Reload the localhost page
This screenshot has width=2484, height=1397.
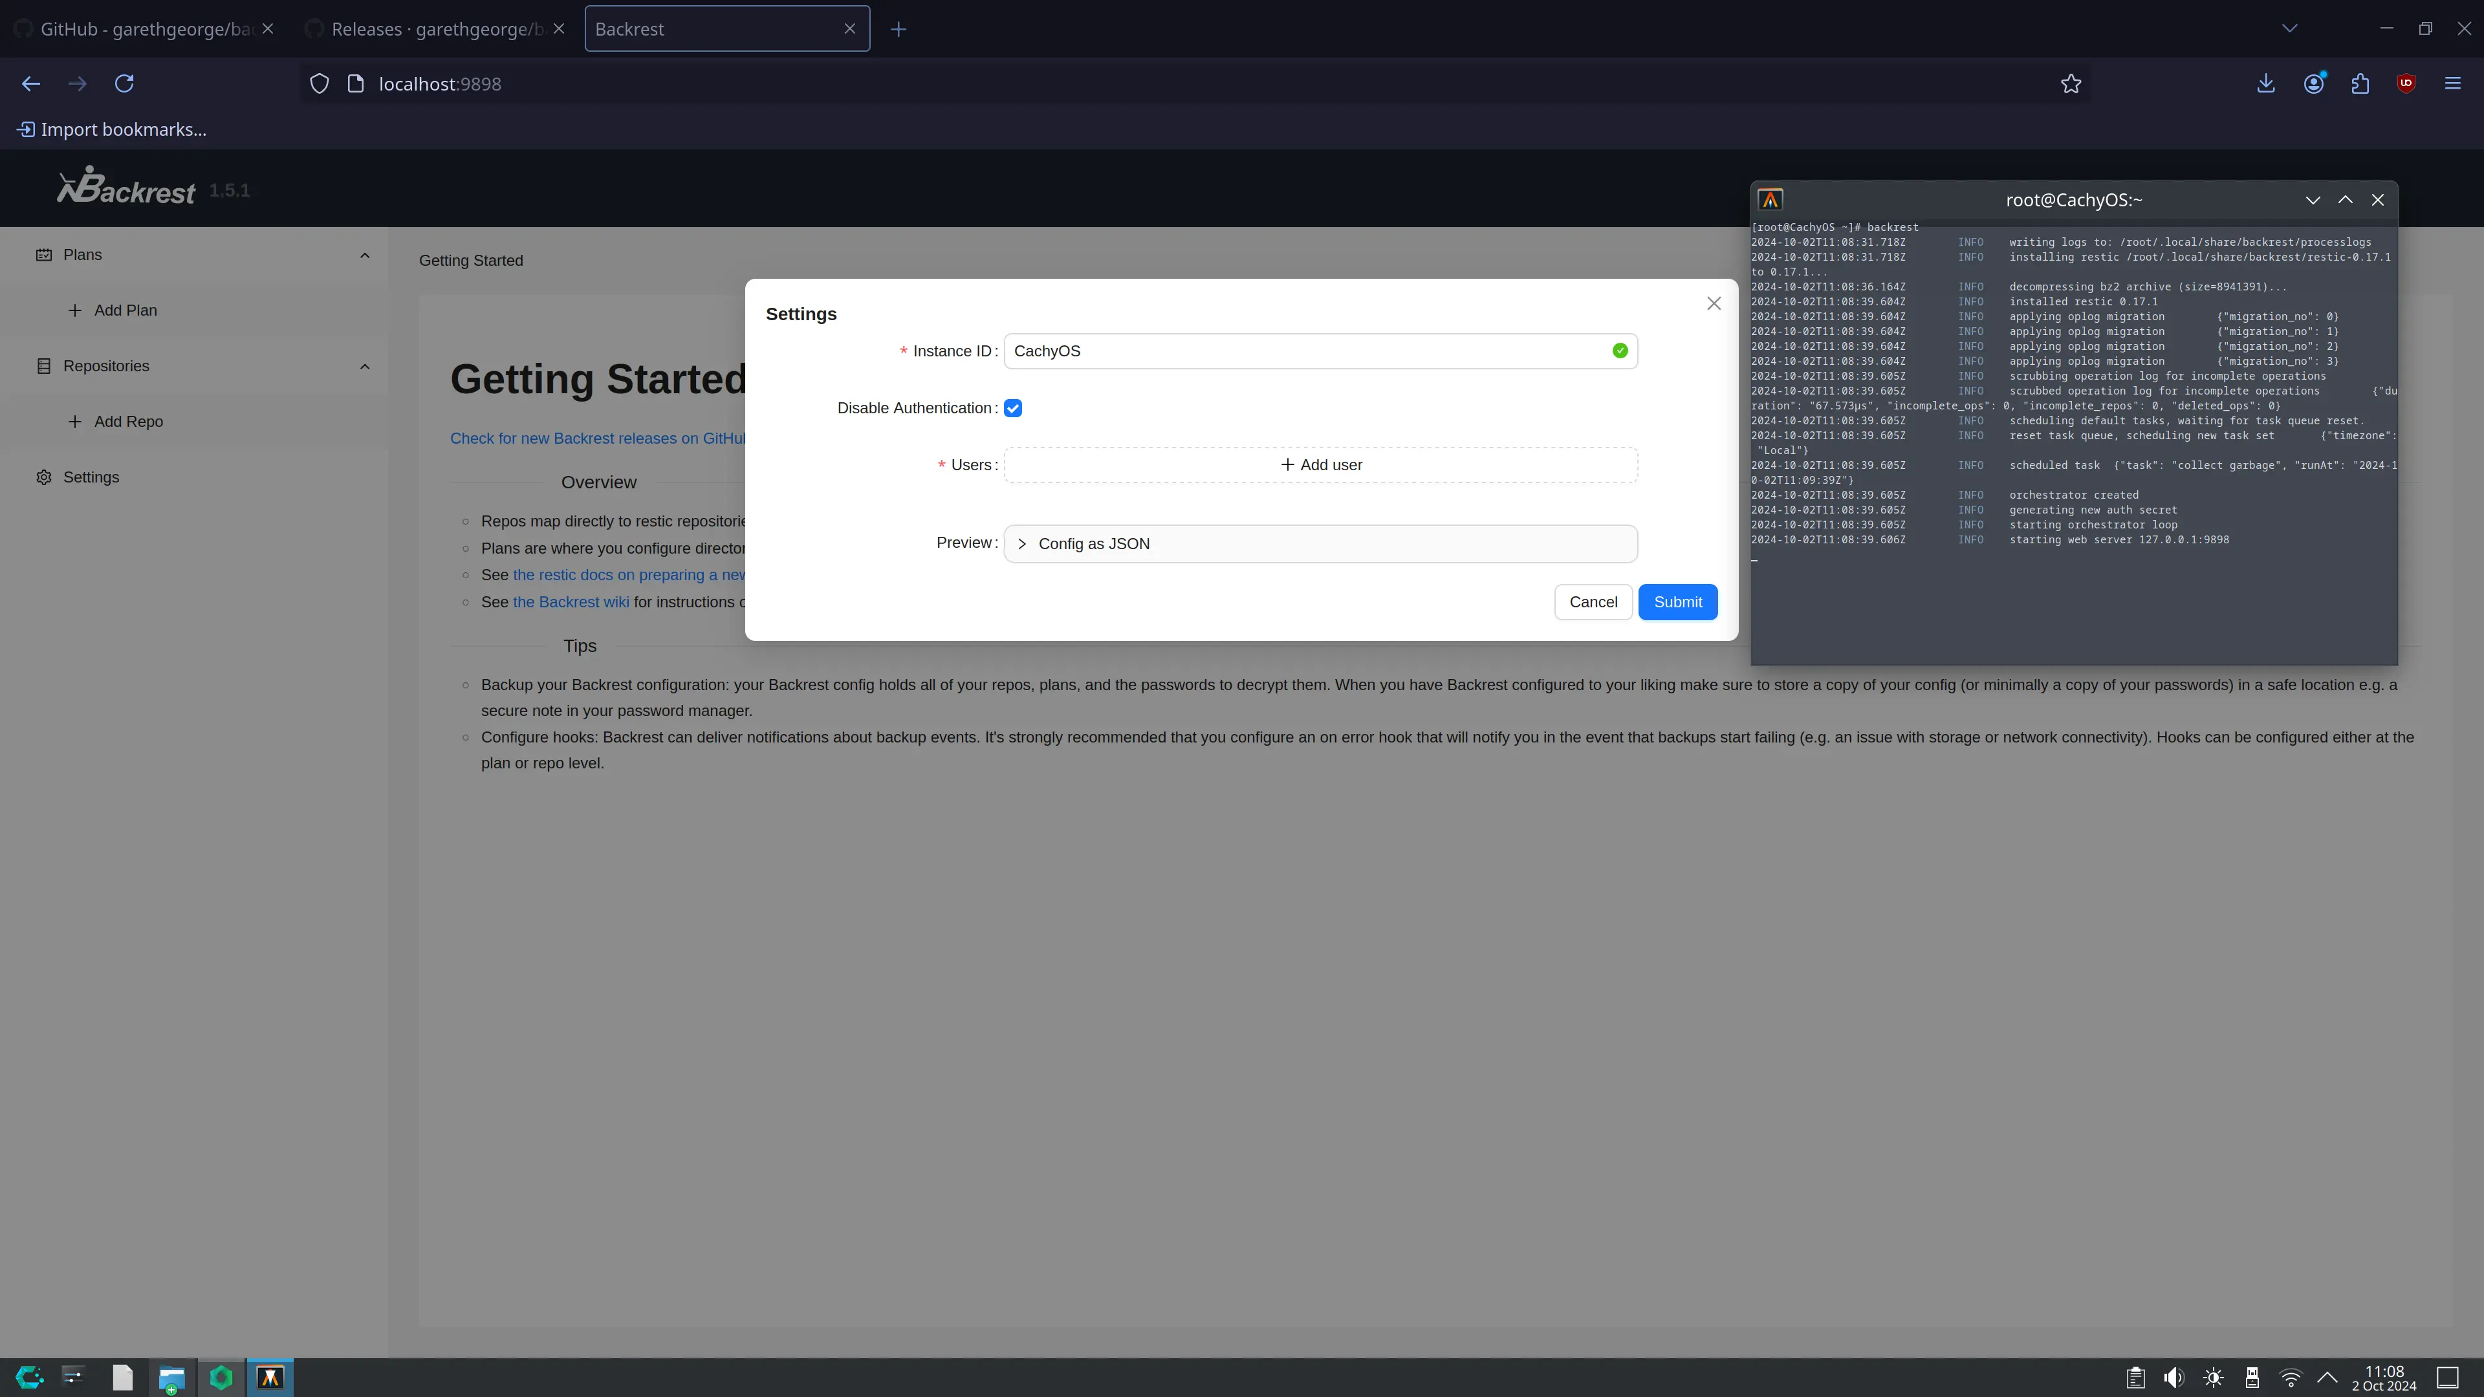124,84
